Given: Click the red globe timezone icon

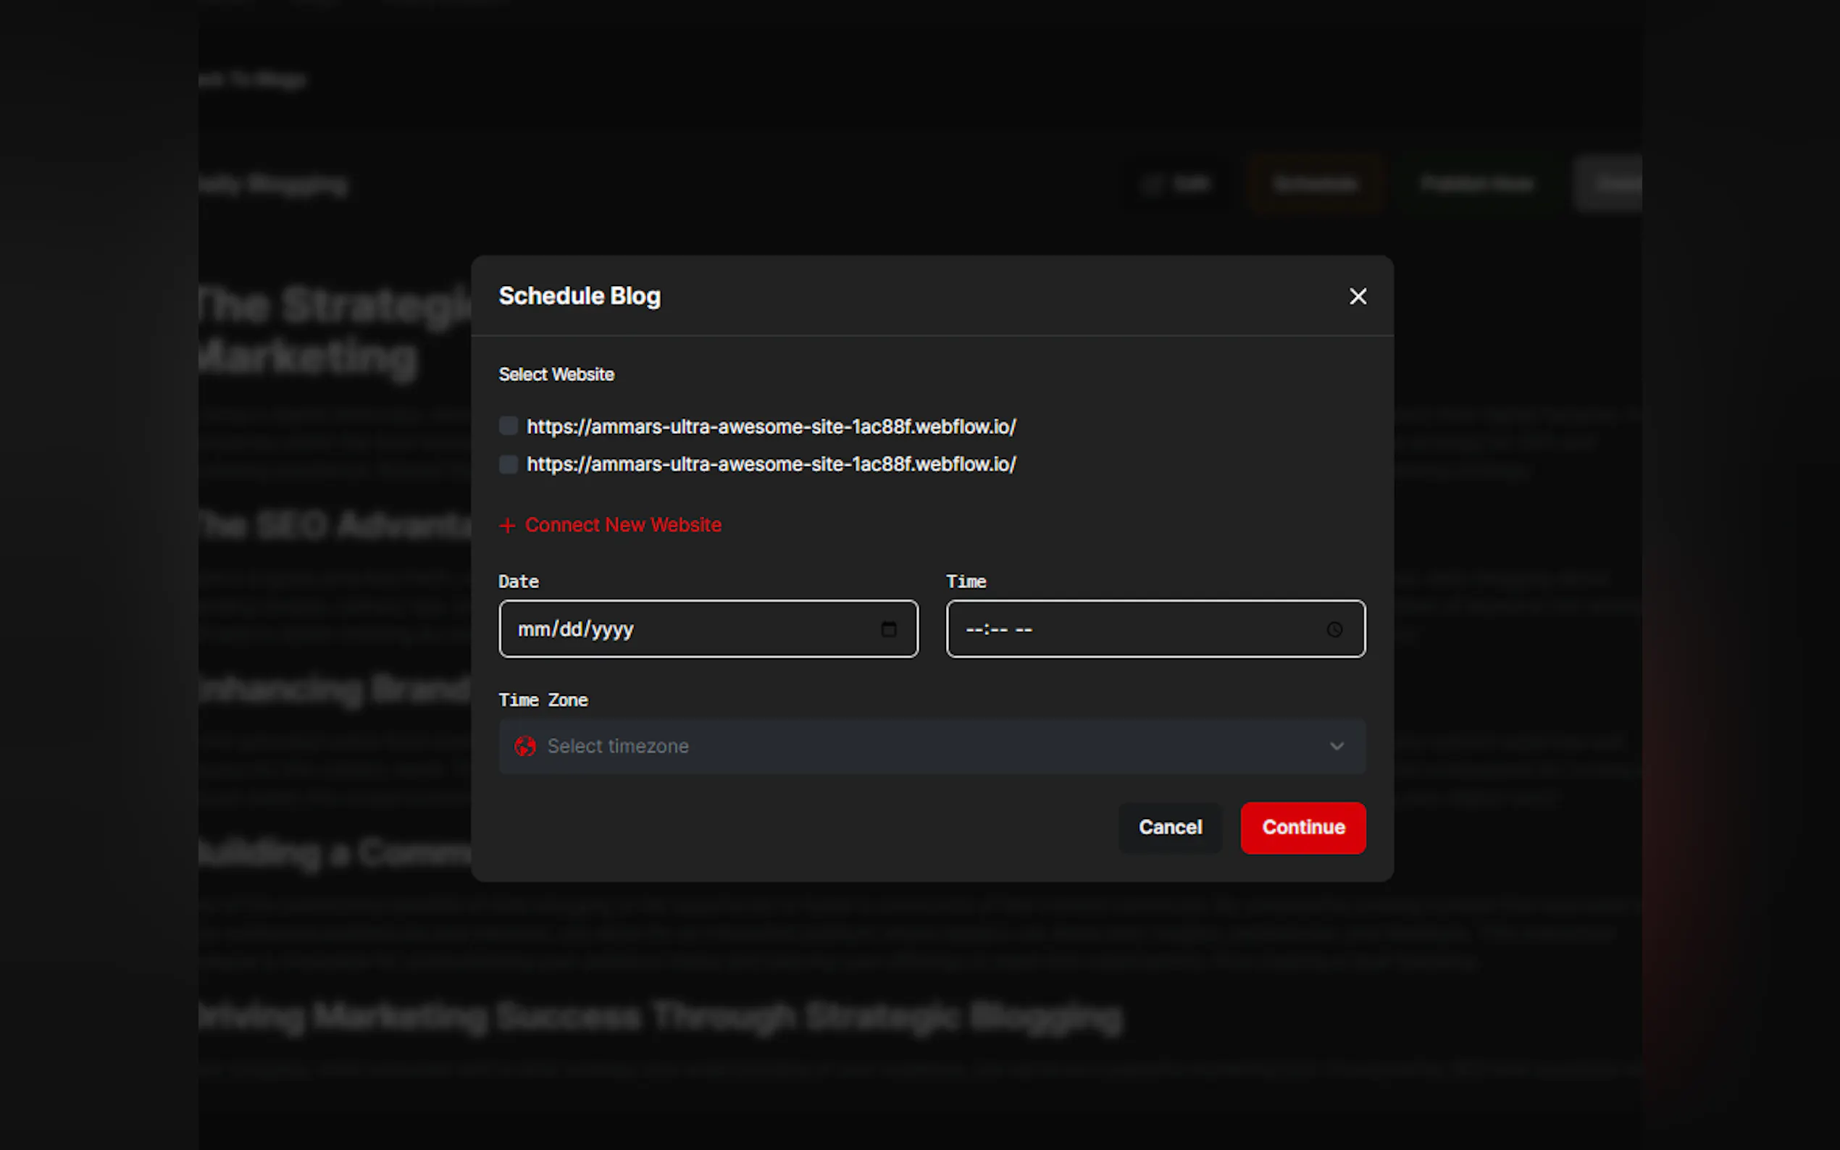Looking at the screenshot, I should point(525,746).
